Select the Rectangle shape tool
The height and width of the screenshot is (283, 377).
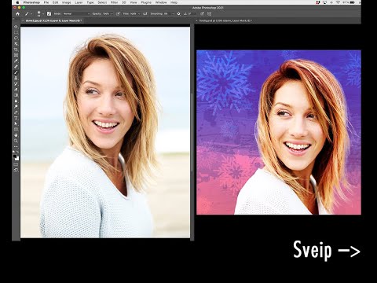pyautogui.click(x=16, y=130)
